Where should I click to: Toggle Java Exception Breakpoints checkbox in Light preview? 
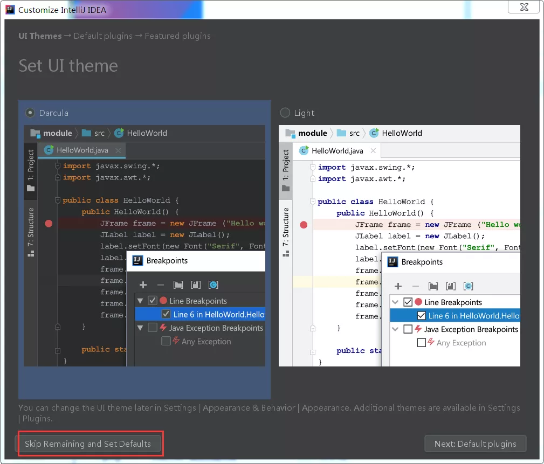408,329
